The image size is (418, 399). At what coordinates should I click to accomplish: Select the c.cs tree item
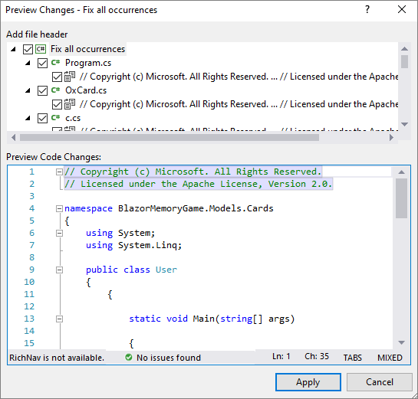click(x=73, y=118)
